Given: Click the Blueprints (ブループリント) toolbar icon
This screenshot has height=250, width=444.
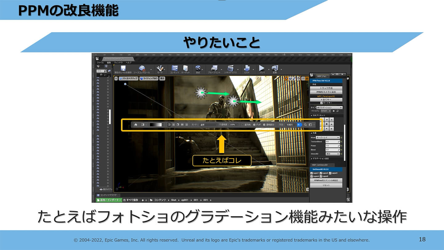Looking at the screenshot, I should (x=214, y=68).
